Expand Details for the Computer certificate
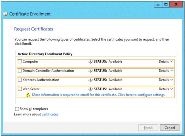The height and width of the screenshot is (136, 185). (166, 61)
